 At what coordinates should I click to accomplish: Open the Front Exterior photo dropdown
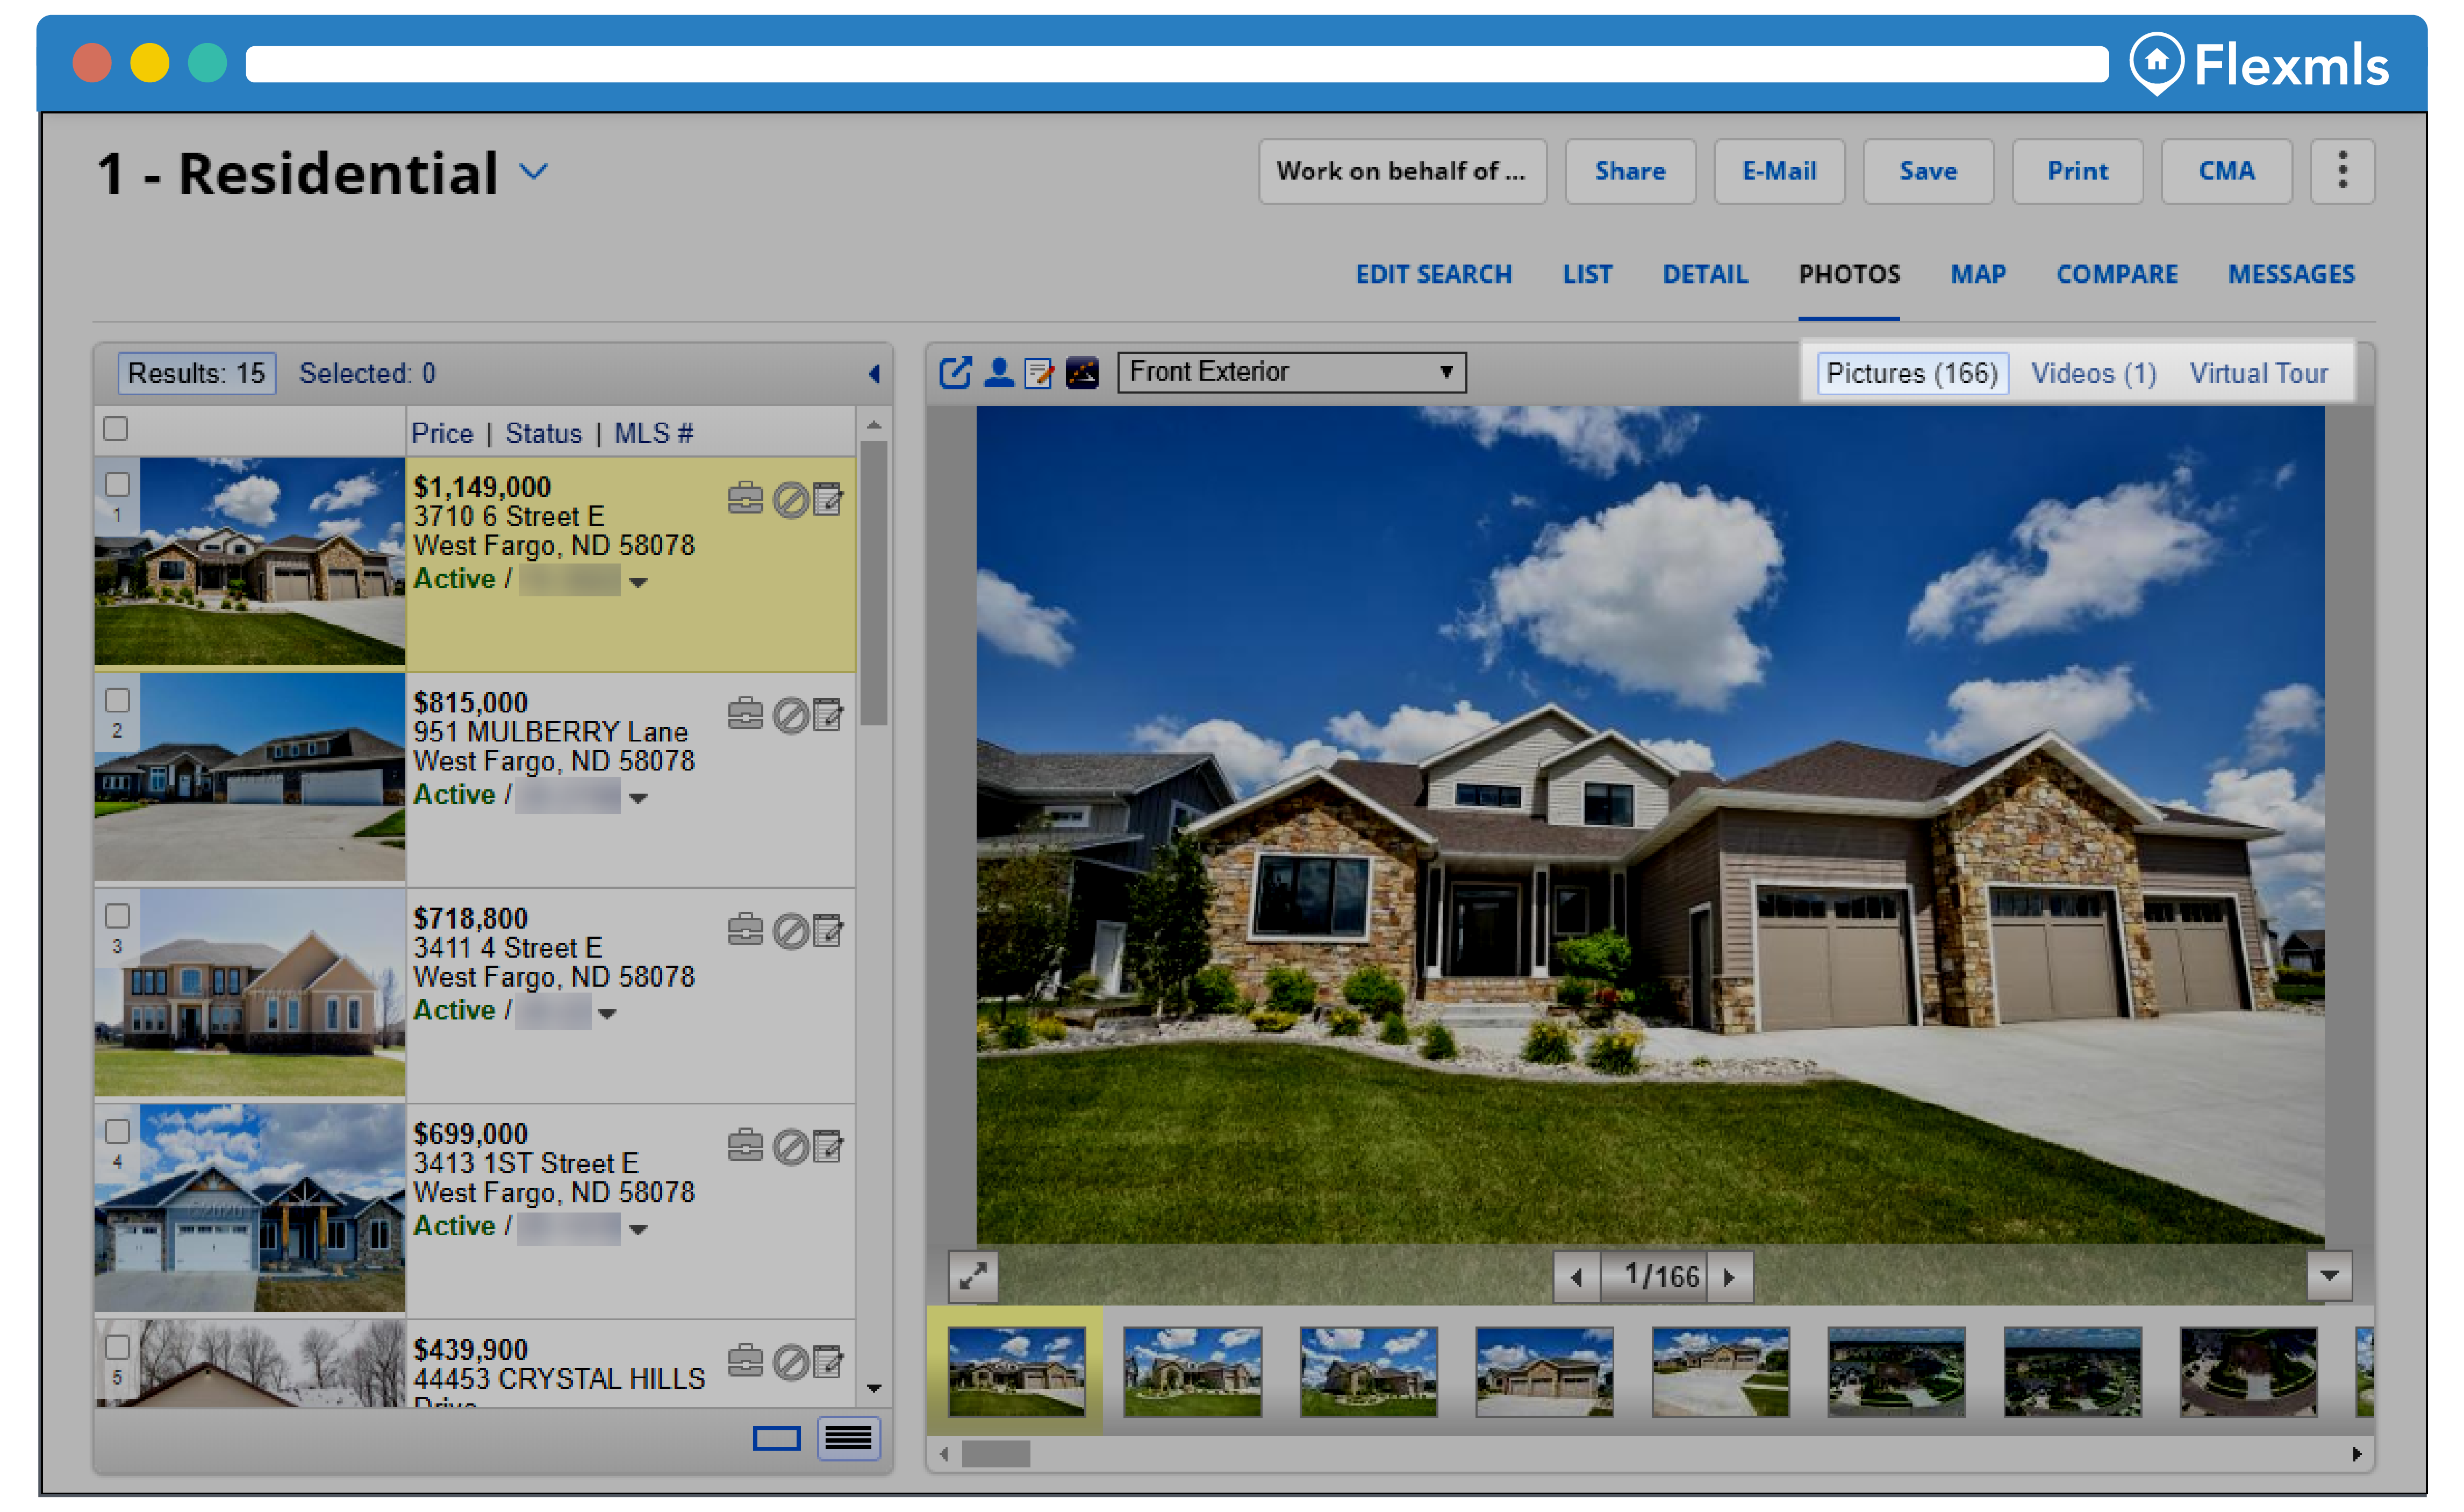pyautogui.click(x=1291, y=372)
